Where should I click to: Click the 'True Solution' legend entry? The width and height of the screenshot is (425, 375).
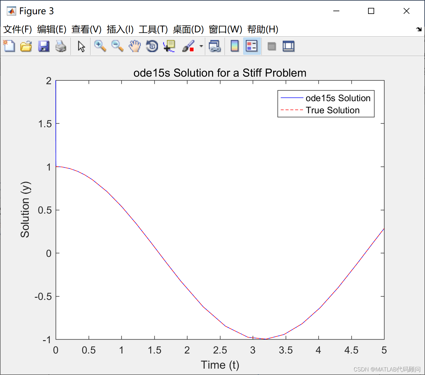[333, 110]
